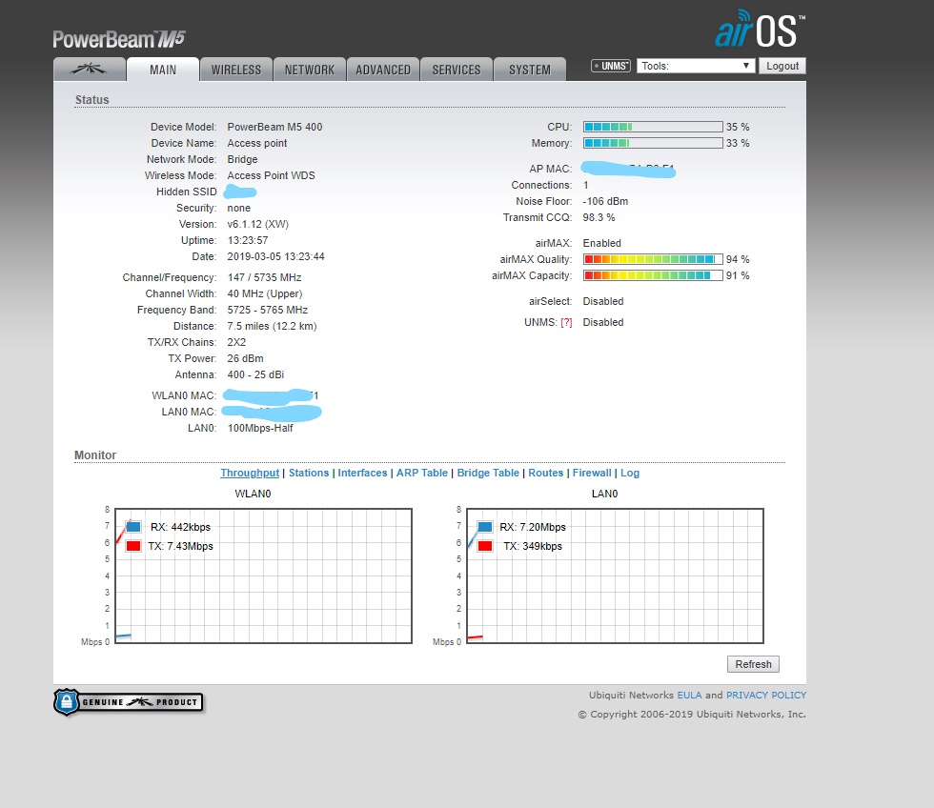
Task: Click the 'PowerBeam M5 400' device model value
Action: tap(274, 127)
